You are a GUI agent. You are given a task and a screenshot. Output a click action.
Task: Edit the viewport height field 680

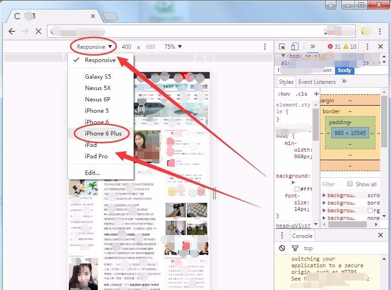coord(150,47)
